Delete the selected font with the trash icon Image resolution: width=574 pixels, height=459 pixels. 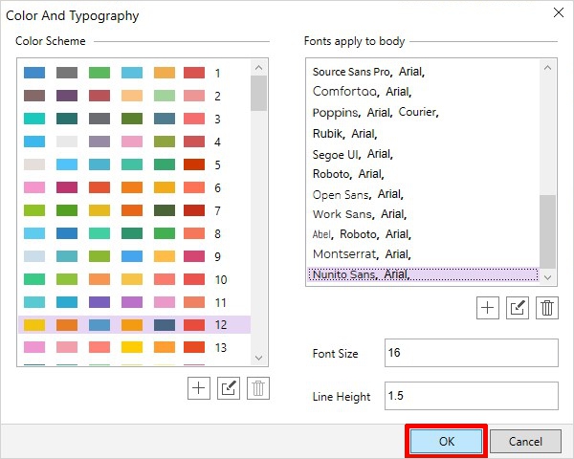click(546, 307)
